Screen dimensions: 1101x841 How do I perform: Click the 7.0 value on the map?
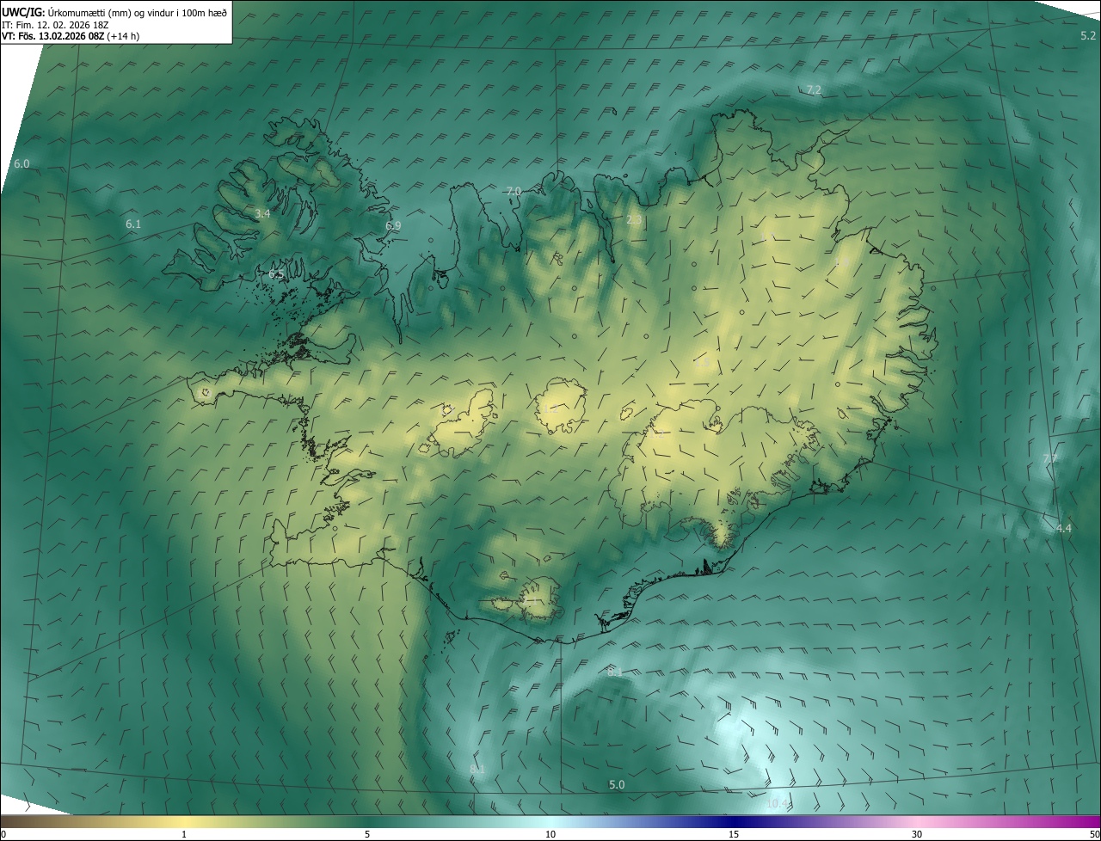tap(514, 191)
